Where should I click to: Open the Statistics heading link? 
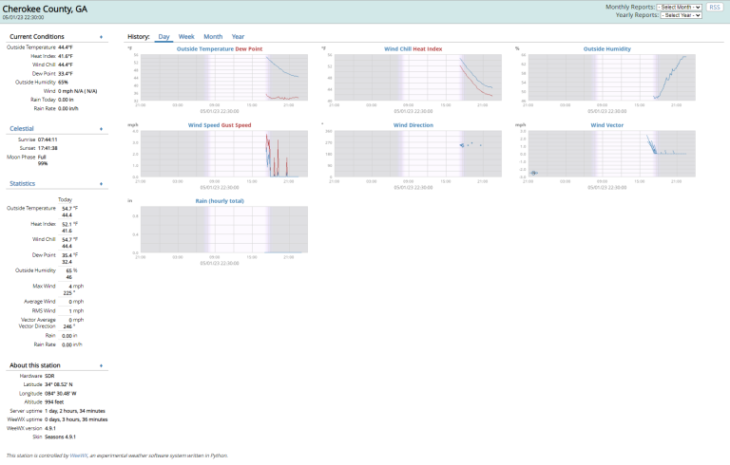pyautogui.click(x=23, y=183)
